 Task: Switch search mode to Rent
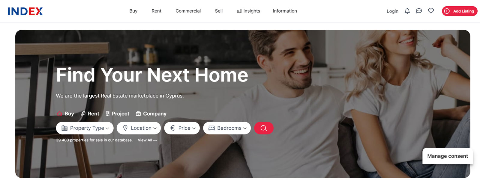tap(90, 114)
